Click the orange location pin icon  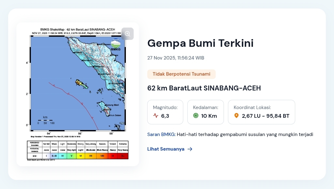pyautogui.click(x=237, y=116)
